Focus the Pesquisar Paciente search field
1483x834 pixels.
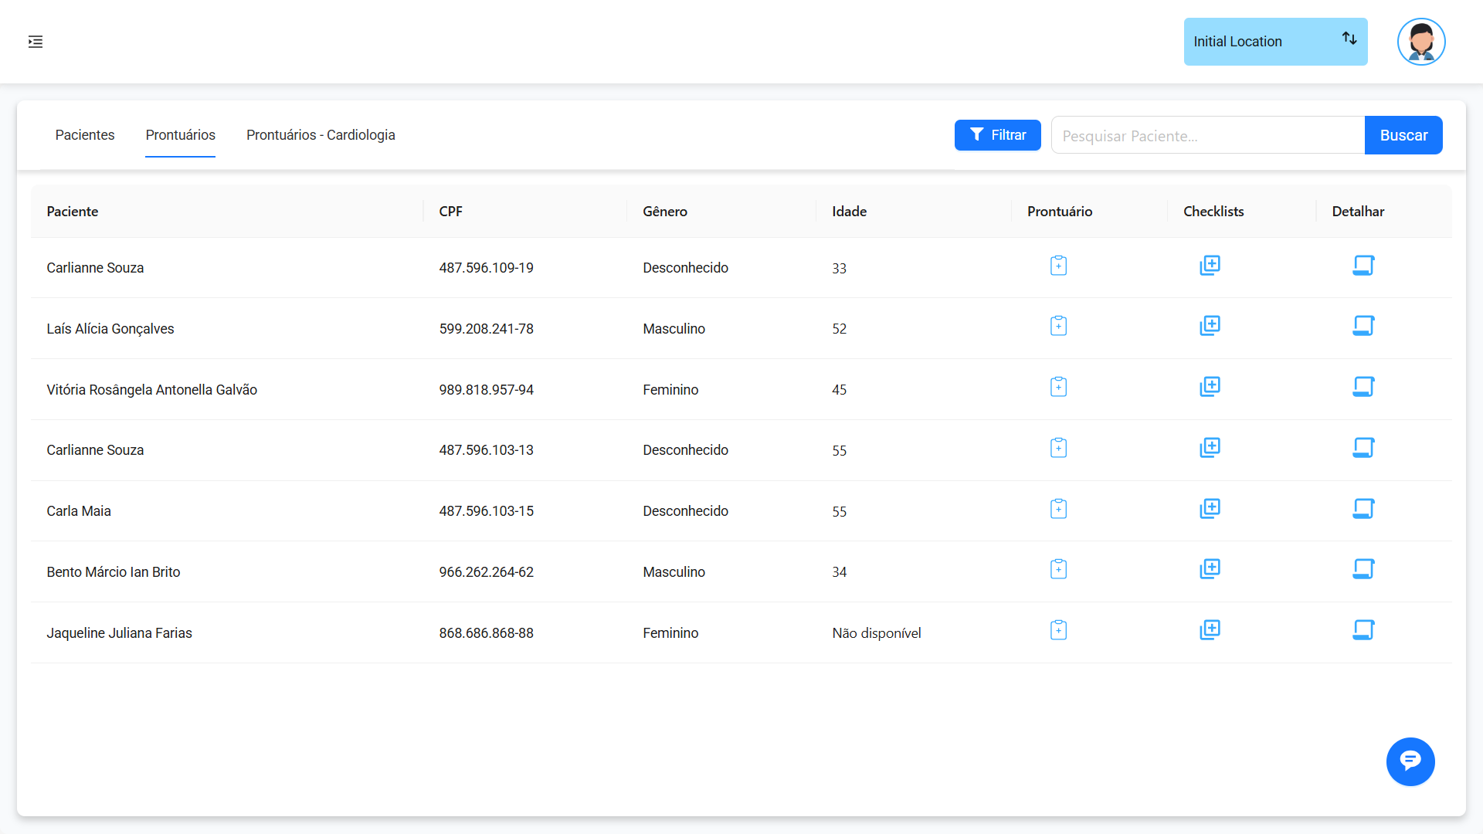point(1206,136)
